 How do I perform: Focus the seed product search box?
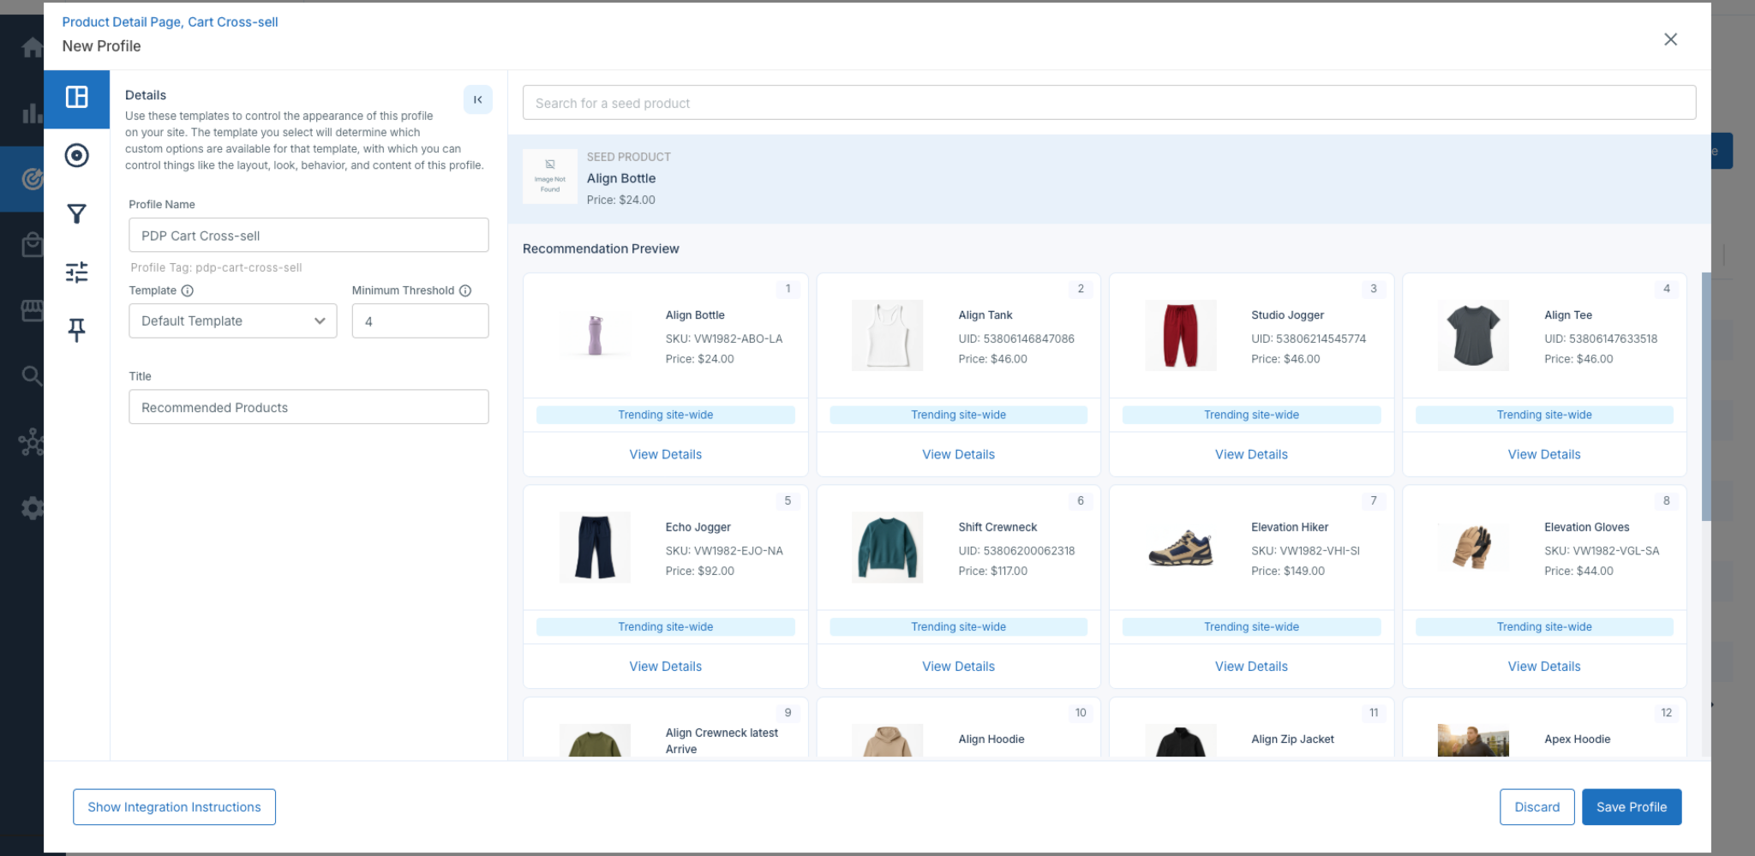pos(1109,103)
